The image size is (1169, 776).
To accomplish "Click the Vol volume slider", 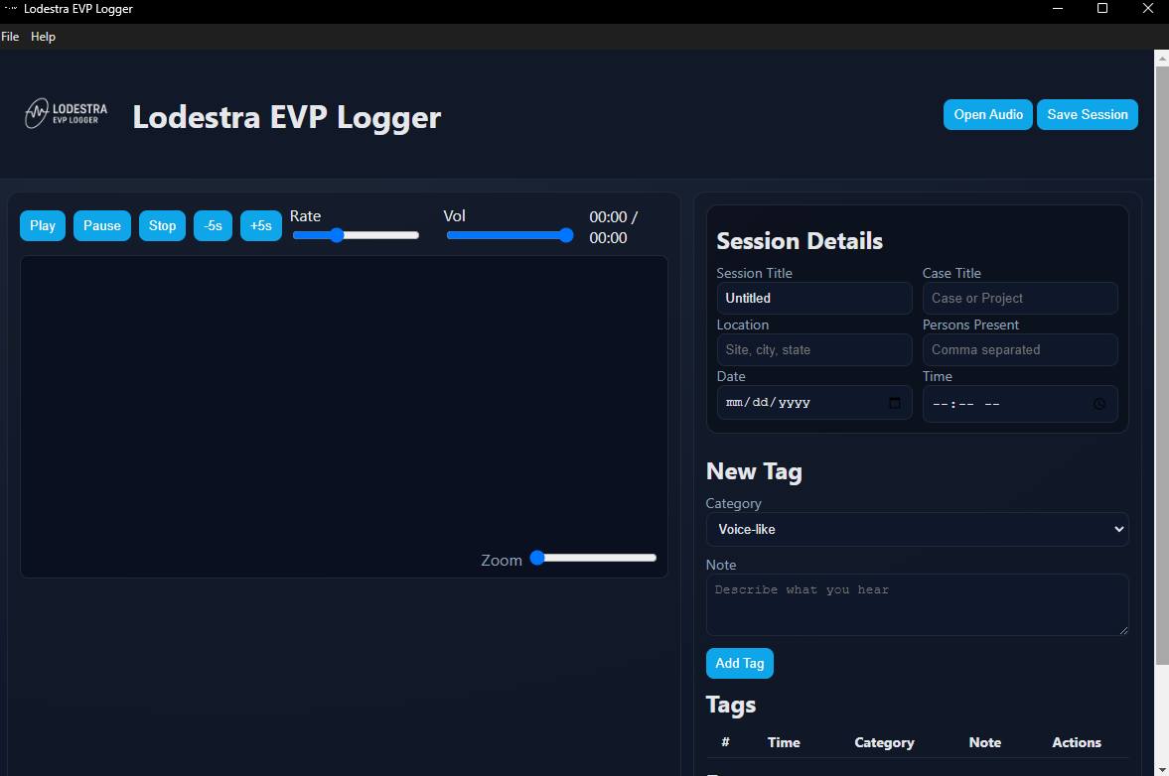I will tap(510, 235).
